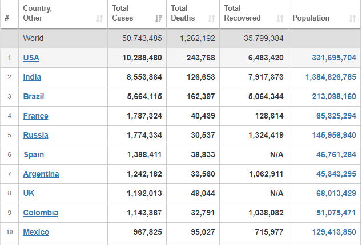Select Mexico total cases 967,825
This screenshot has height=245, width=362.
click(148, 232)
